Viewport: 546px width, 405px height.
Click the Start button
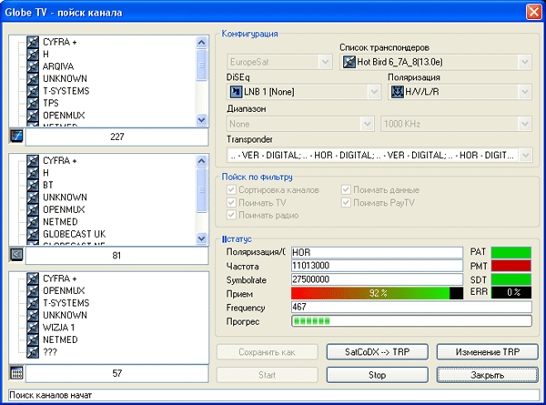[267, 375]
